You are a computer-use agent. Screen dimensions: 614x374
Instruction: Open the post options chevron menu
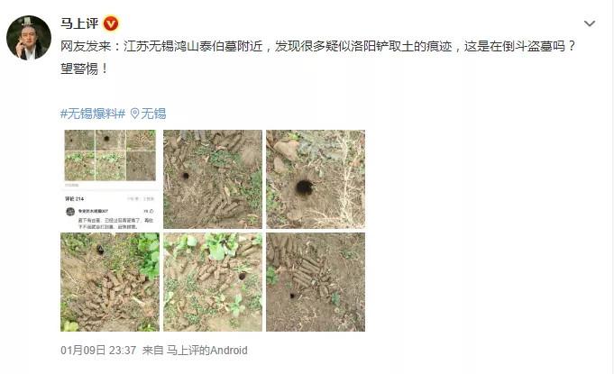[x=590, y=23]
